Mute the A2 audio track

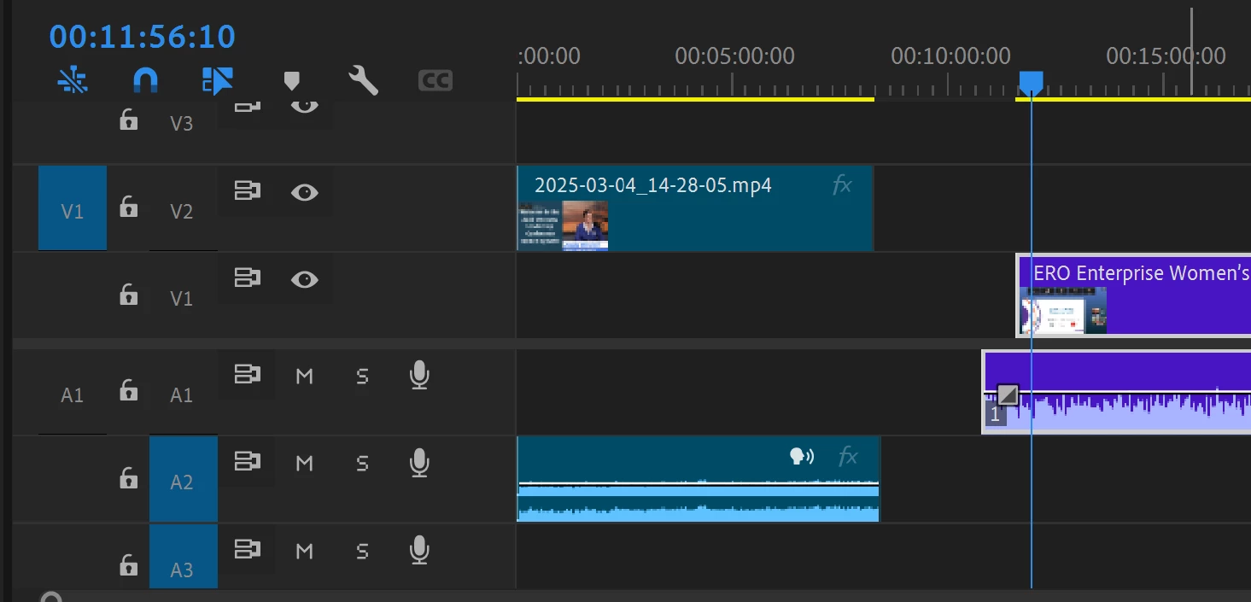(x=304, y=464)
